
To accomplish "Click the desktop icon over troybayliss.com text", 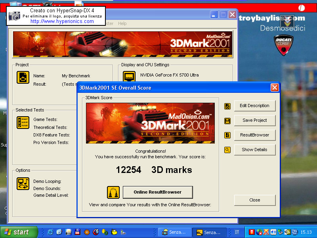I will [x=287, y=21].
